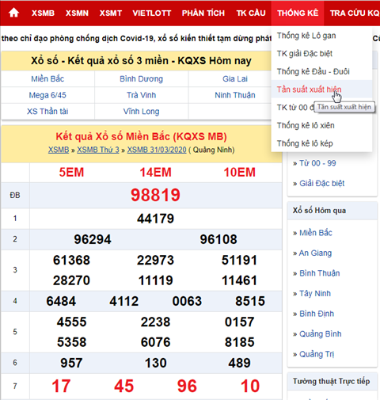The height and width of the screenshot is (400, 380).
Task: Open the XSMN menu
Action: pyautogui.click(x=77, y=13)
